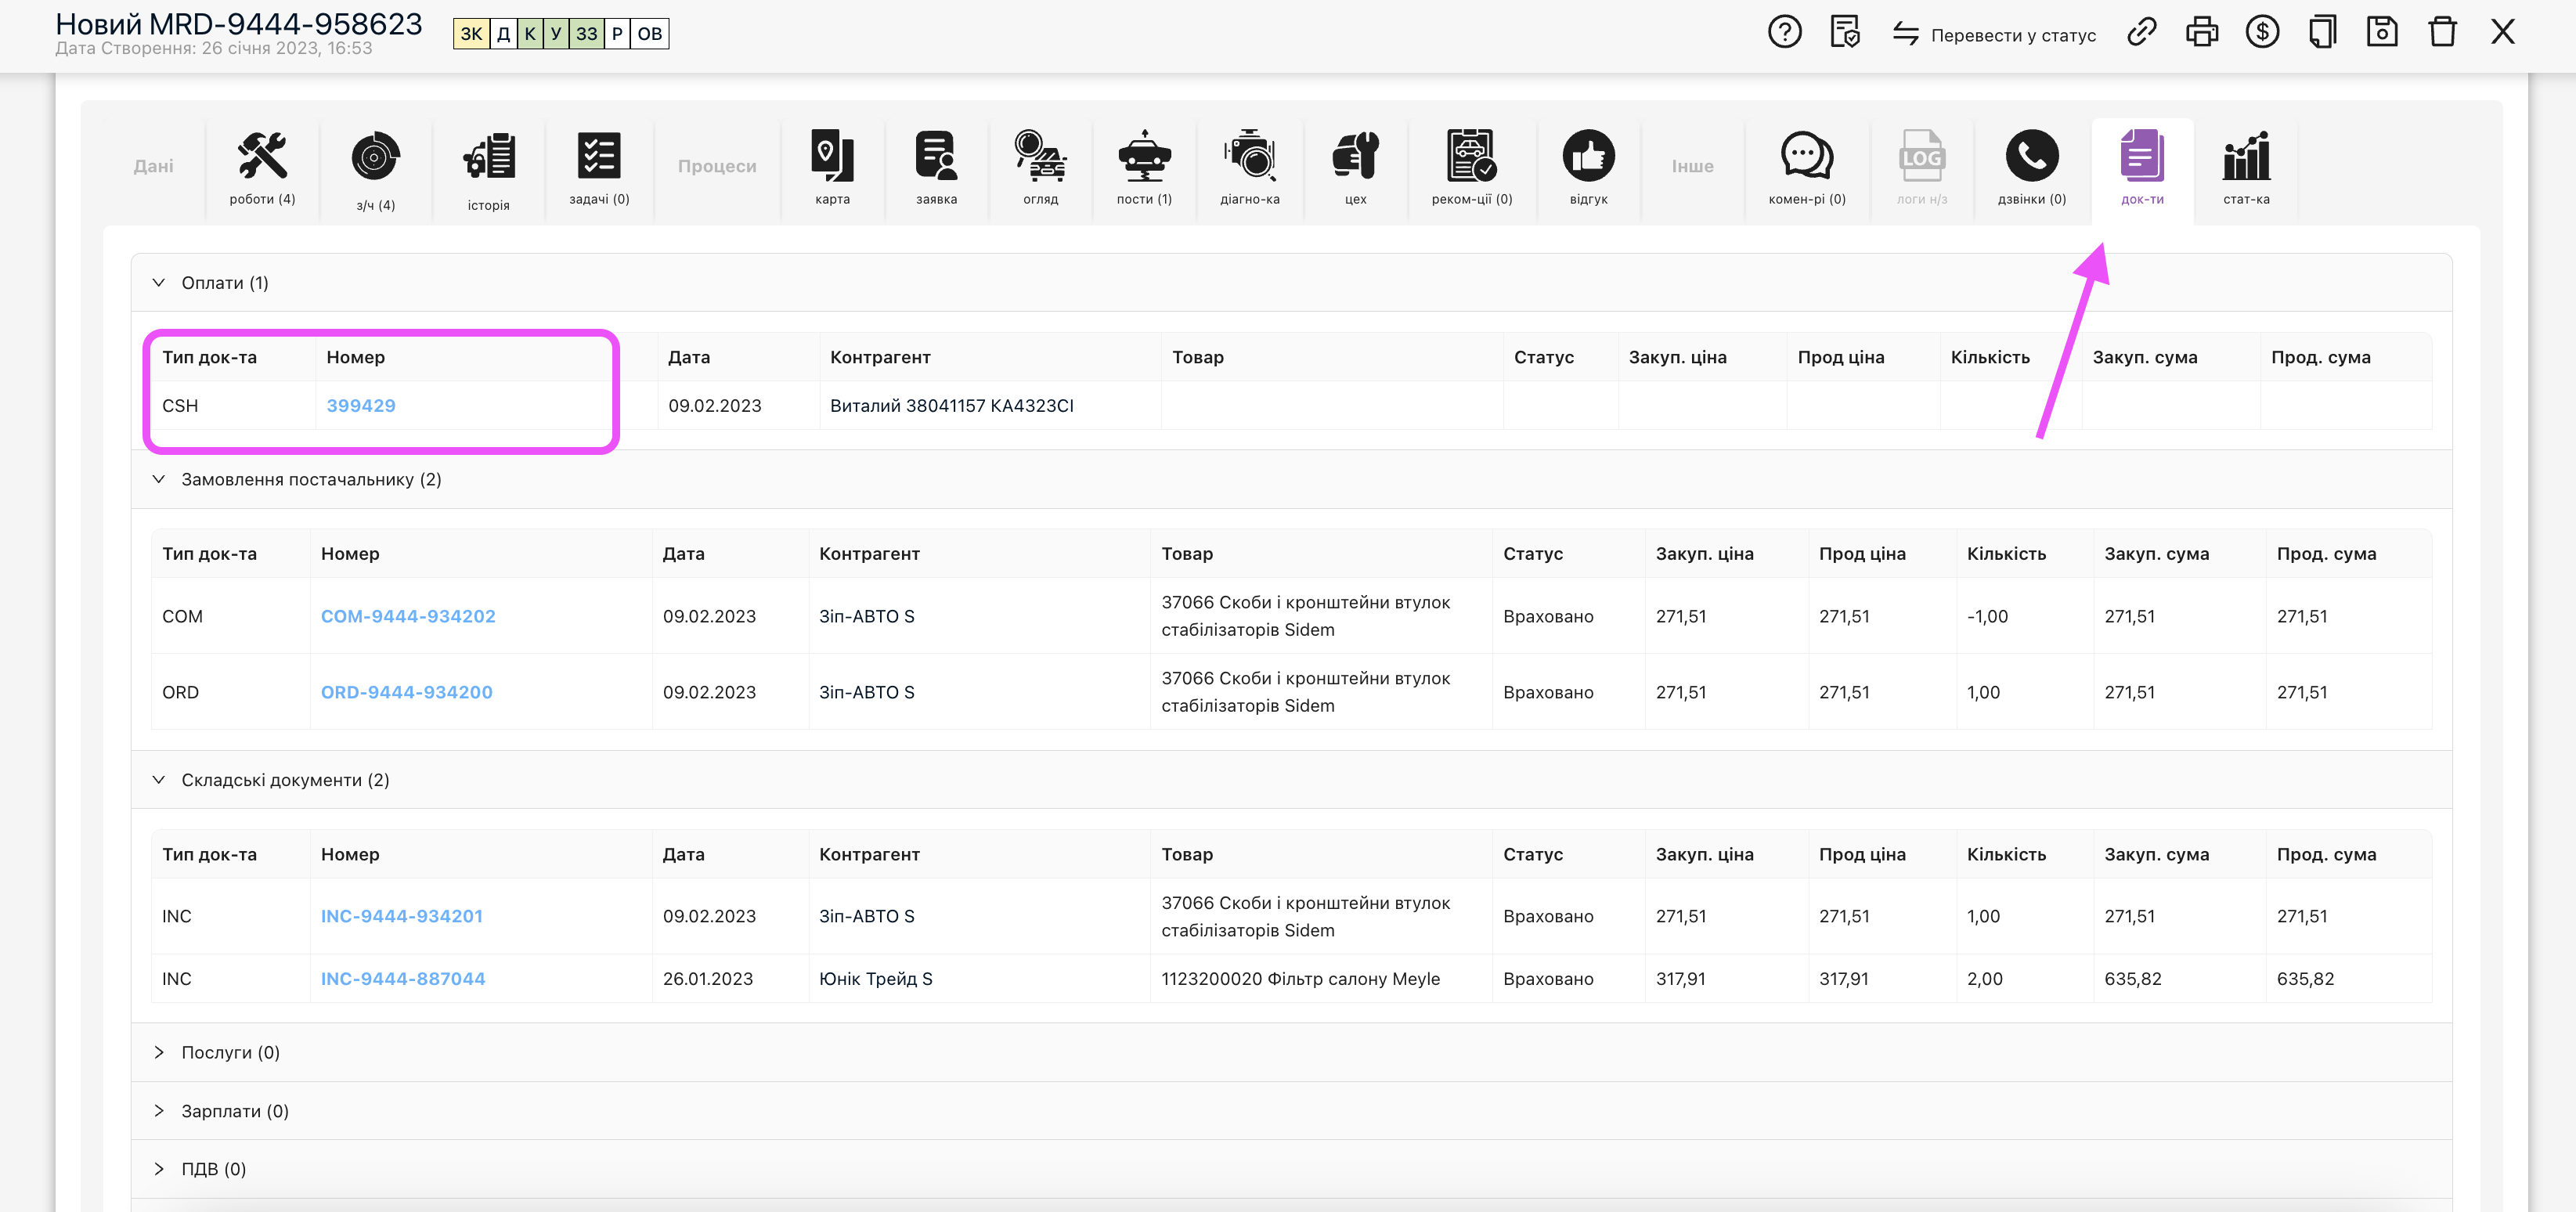Toggle the ЗК status badge
The width and height of the screenshot is (2576, 1212).
(471, 34)
